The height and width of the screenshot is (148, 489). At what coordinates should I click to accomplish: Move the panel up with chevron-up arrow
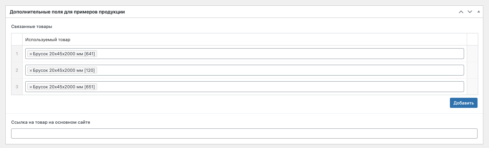click(461, 12)
